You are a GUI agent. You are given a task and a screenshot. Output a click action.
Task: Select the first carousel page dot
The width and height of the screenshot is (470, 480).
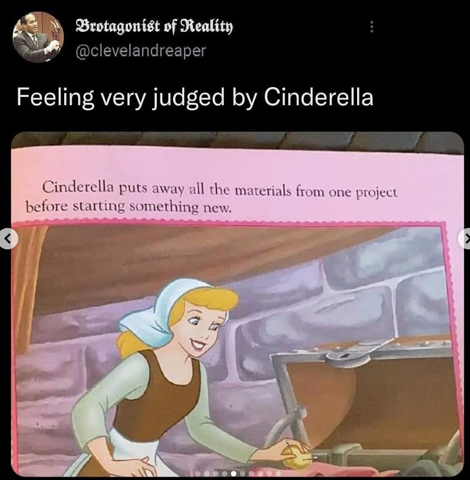point(198,474)
